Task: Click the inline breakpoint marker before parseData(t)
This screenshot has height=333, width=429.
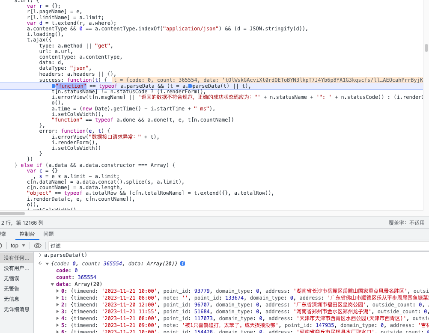Action: point(190,86)
